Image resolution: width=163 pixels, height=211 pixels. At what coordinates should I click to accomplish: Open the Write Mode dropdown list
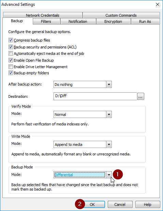coord(109,145)
